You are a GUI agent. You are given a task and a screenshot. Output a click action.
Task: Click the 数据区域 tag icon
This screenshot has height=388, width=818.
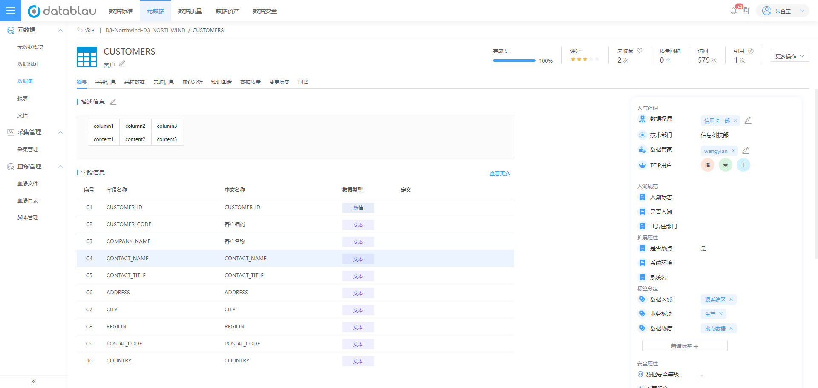point(642,299)
